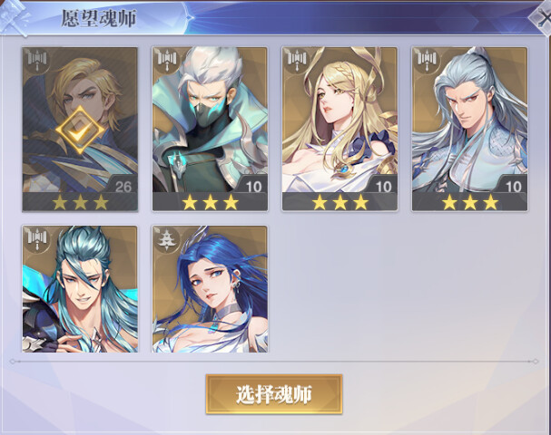Click the golden checkmark on blond hero
Screen dimensions: 551x435
click(80, 130)
